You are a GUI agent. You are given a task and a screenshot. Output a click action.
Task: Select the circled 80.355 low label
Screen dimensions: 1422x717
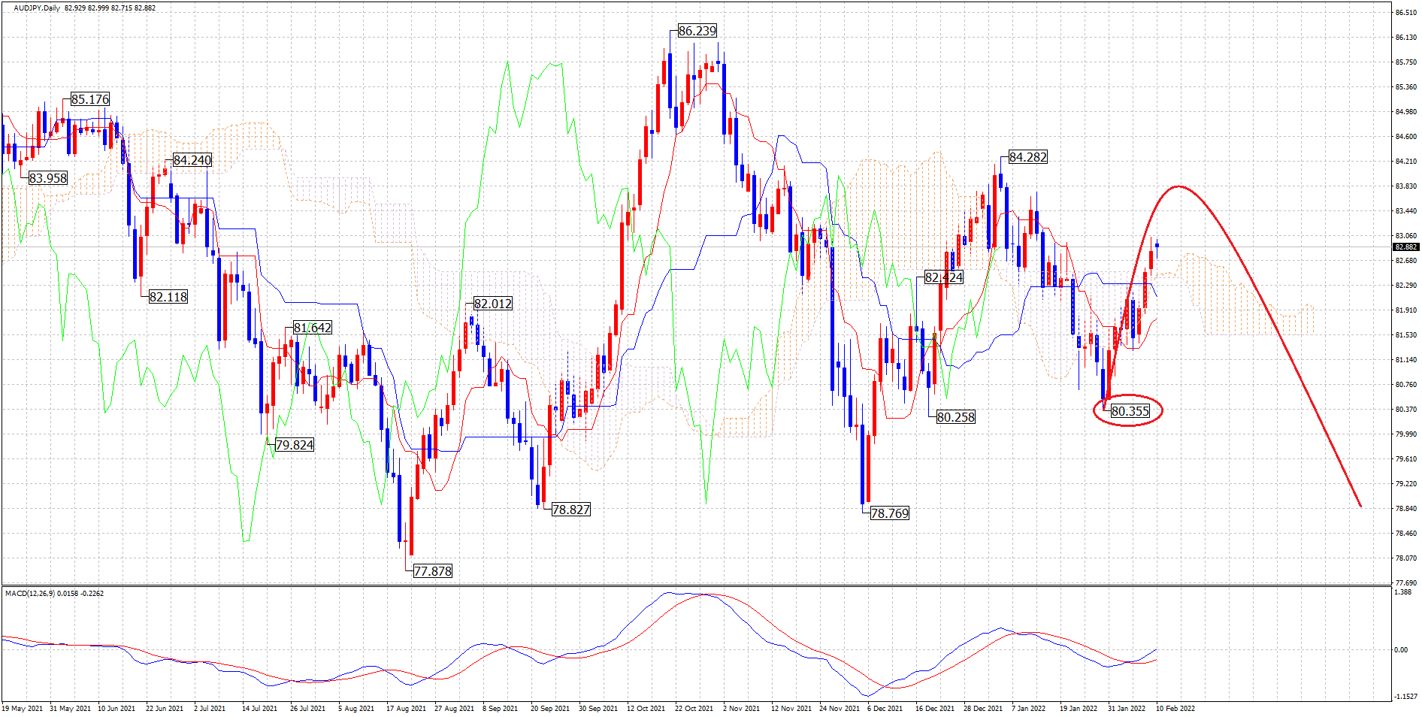[x=1130, y=411]
